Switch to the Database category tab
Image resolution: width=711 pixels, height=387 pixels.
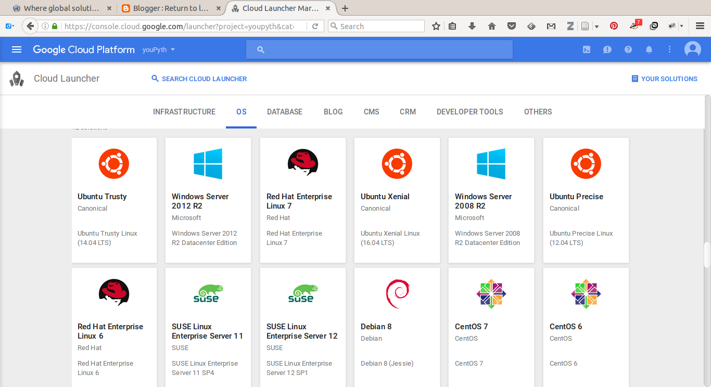click(285, 112)
